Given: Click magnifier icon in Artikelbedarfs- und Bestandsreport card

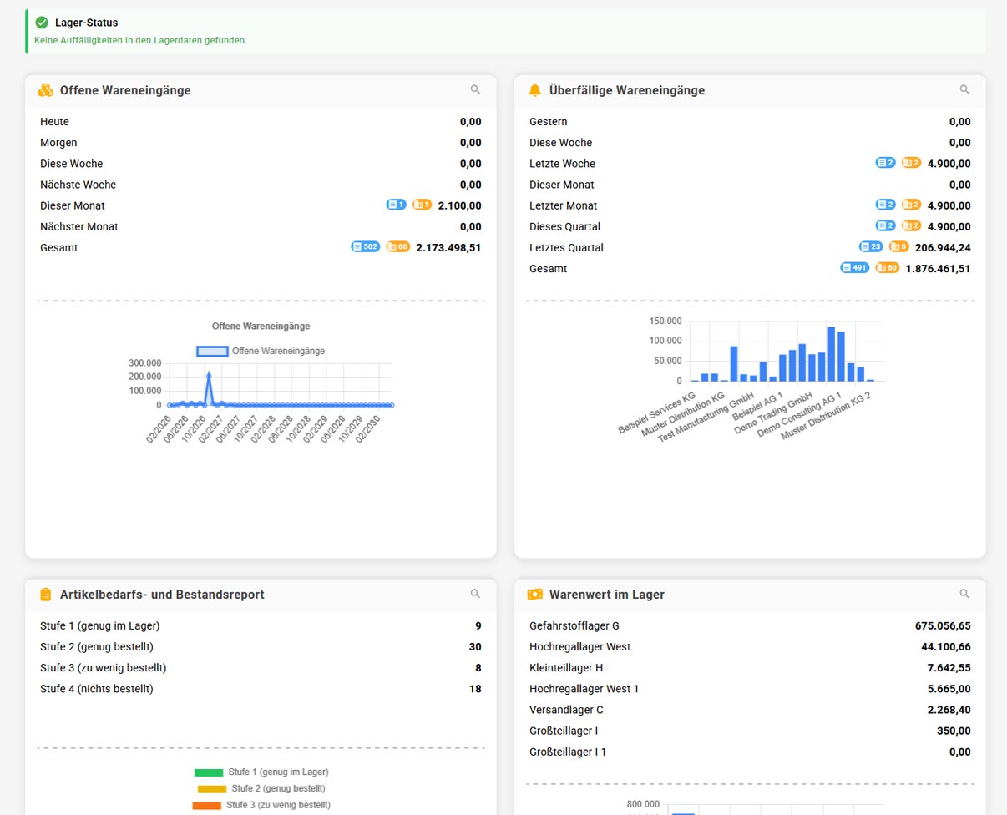Looking at the screenshot, I should pos(475,594).
